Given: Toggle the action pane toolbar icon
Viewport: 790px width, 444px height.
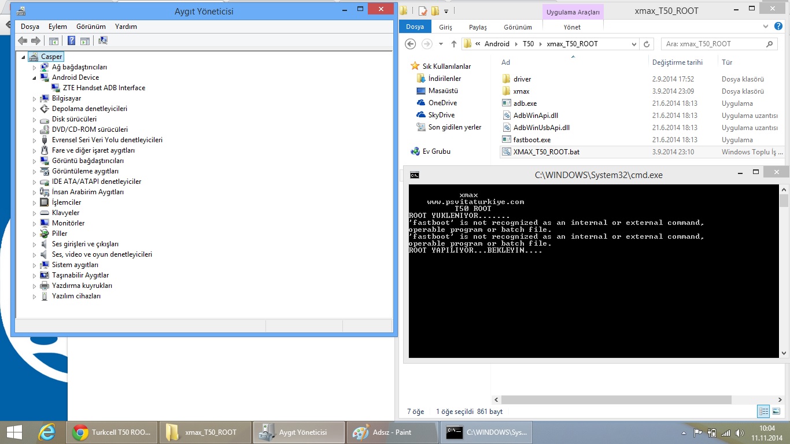Looking at the screenshot, I should pos(85,40).
